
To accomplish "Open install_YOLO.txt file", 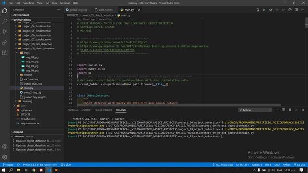I will [x=33, y=84].
